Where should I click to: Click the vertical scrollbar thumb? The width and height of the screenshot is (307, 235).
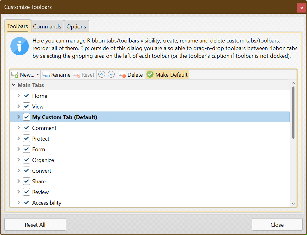(293, 113)
